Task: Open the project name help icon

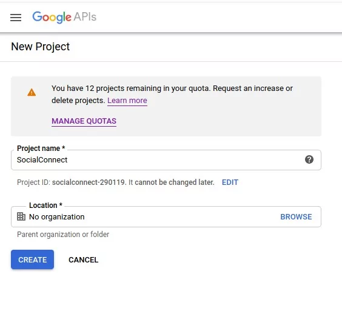Action: (x=309, y=159)
